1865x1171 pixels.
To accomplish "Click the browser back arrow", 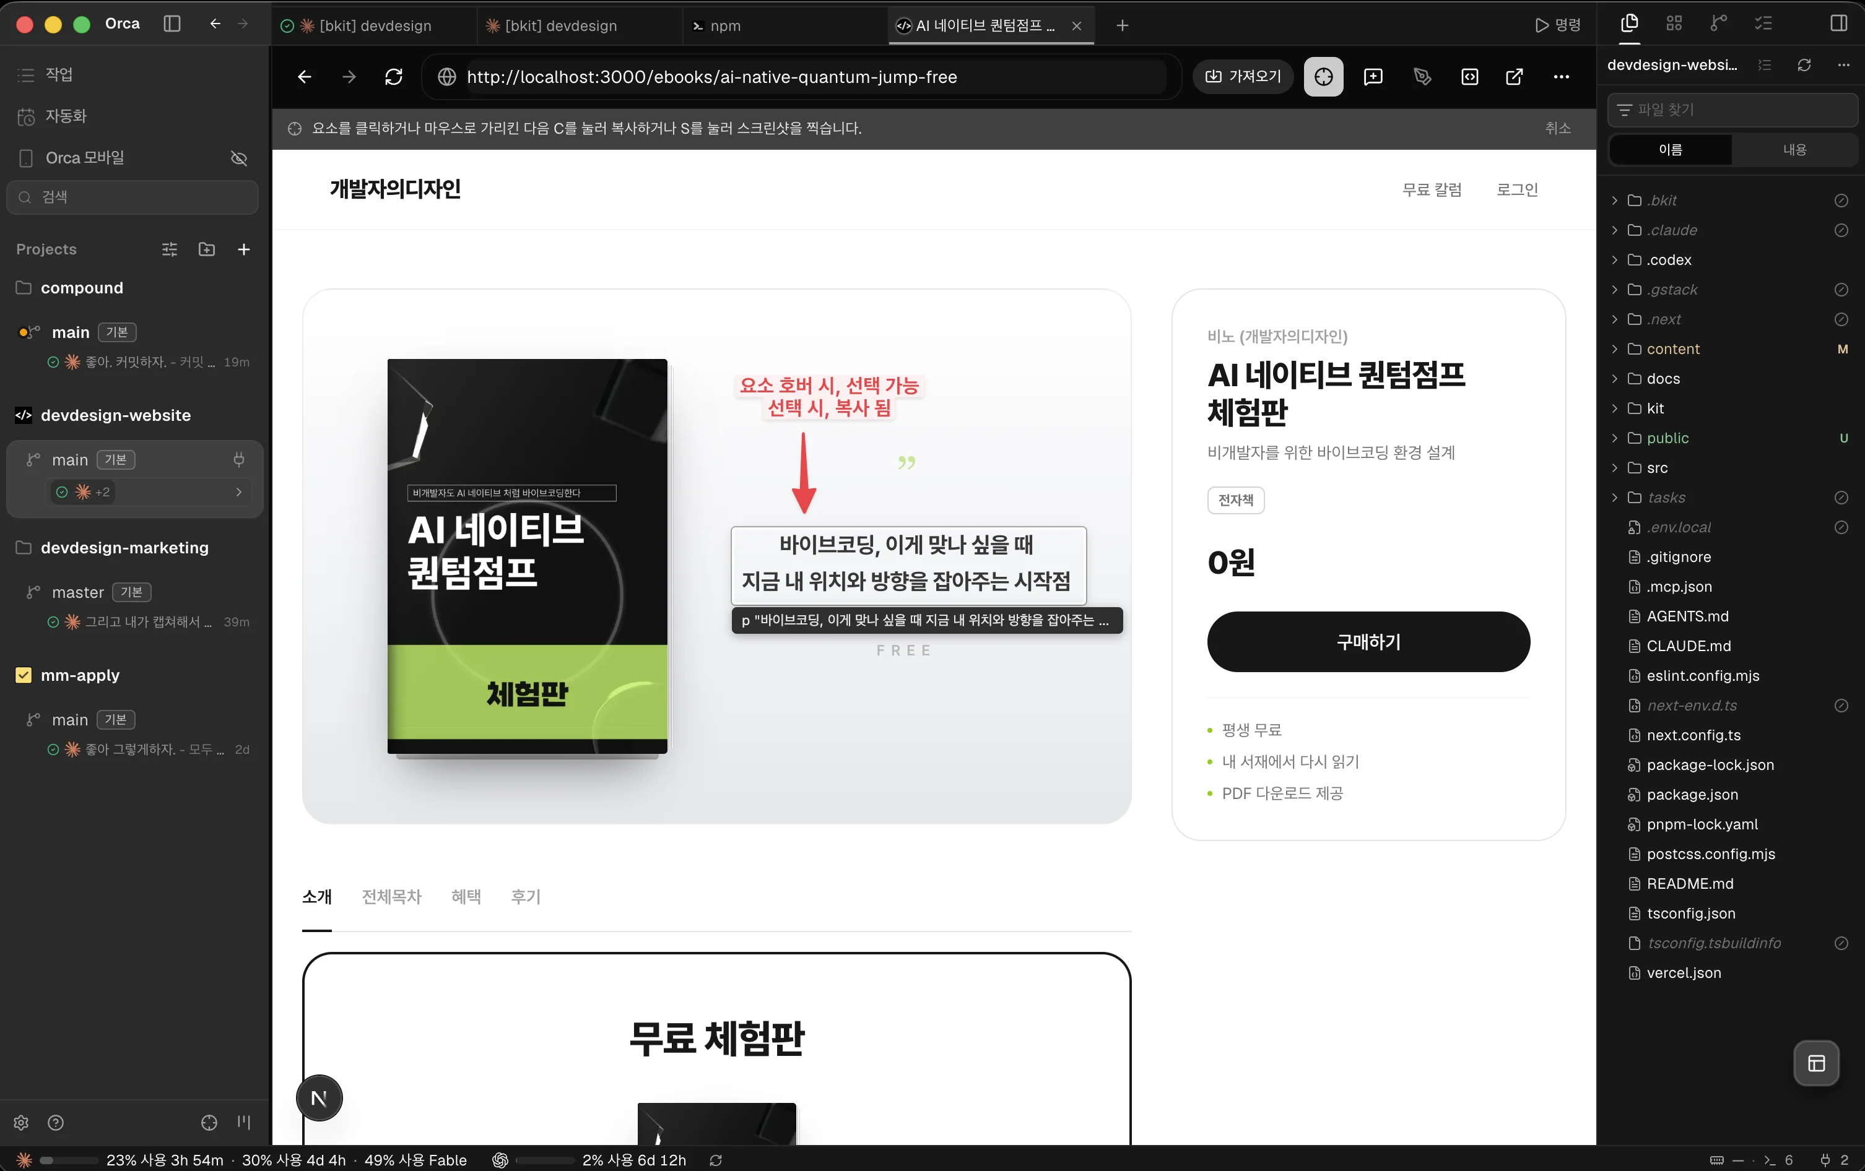I will (305, 77).
